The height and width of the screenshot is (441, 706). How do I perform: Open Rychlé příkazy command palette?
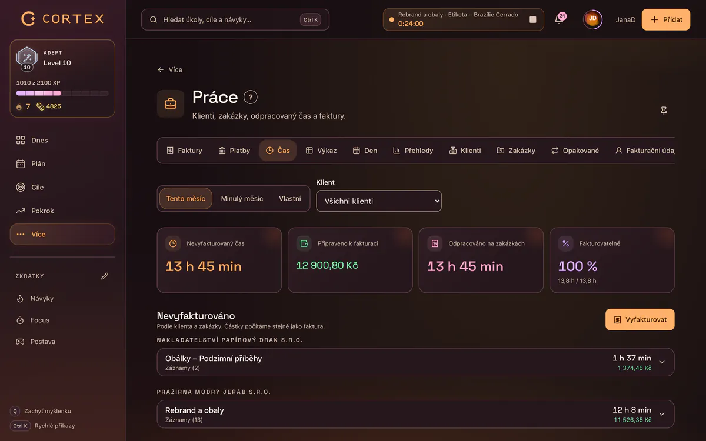[42, 426]
